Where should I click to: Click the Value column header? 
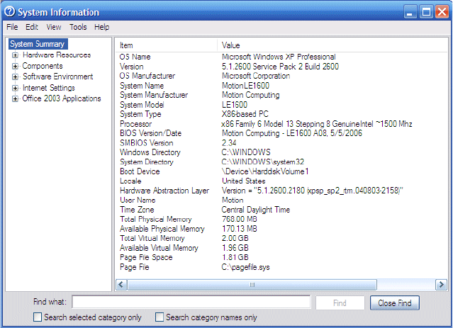[x=332, y=45]
